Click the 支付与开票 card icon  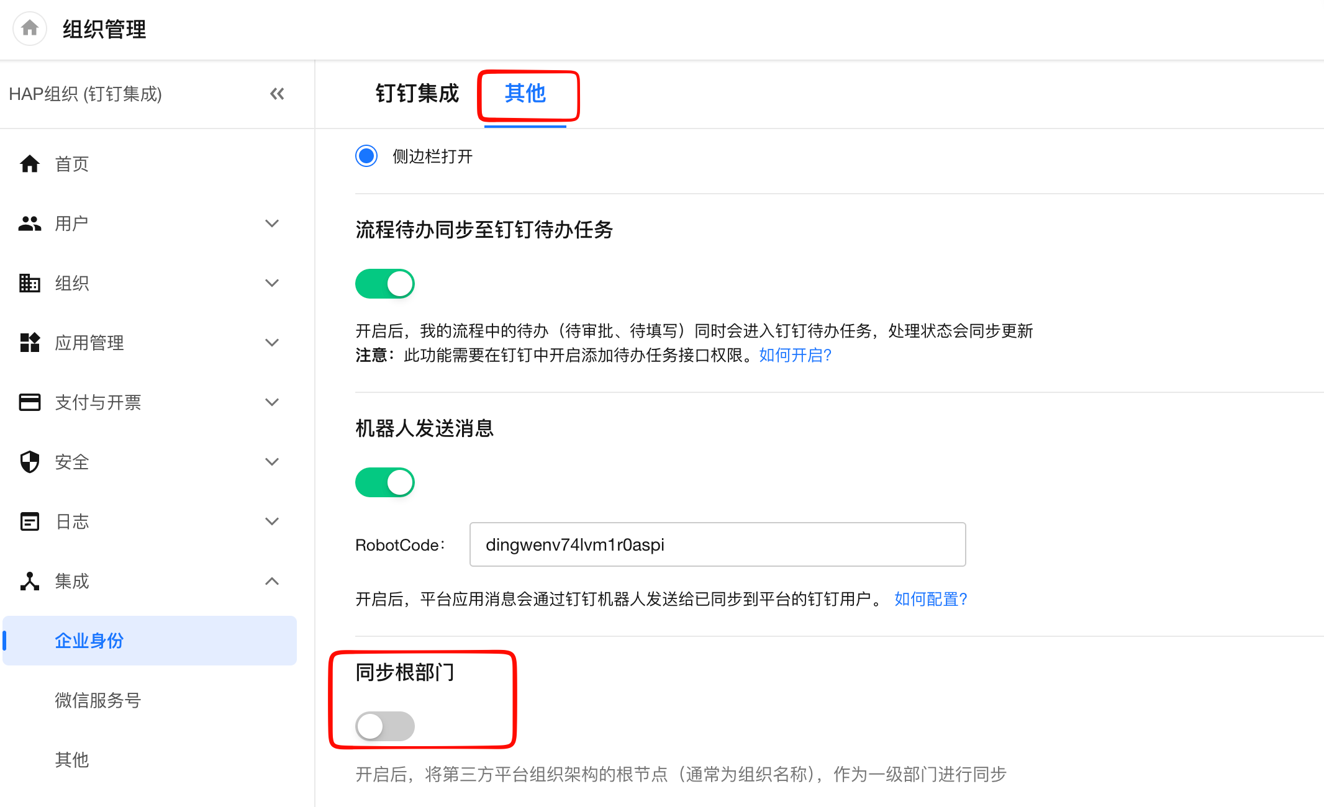(30, 402)
